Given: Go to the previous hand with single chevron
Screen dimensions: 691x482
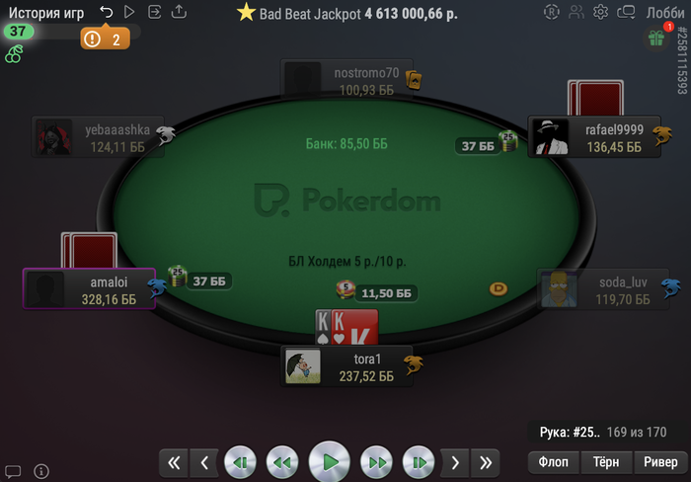Looking at the screenshot, I should tap(204, 462).
